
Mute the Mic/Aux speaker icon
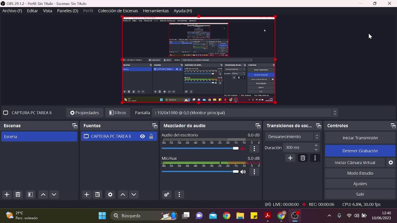pyautogui.click(x=243, y=172)
